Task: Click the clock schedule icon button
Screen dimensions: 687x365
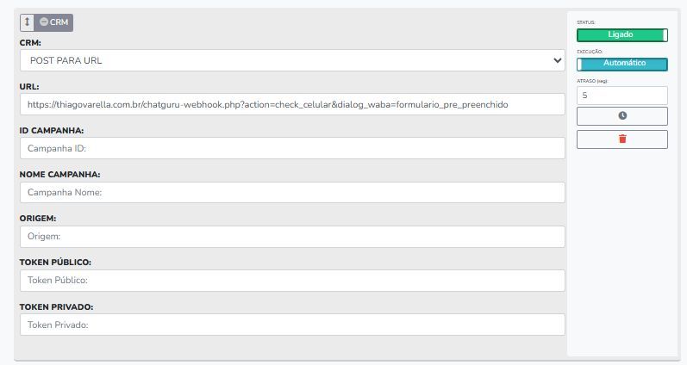Action: [622, 115]
